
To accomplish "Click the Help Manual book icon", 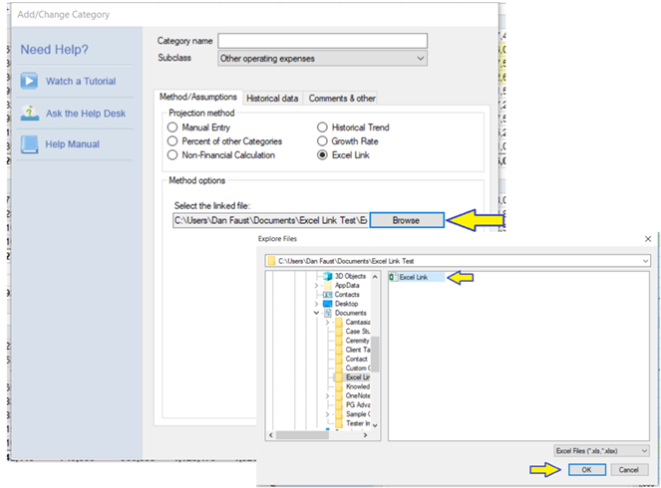I will pos(30,144).
